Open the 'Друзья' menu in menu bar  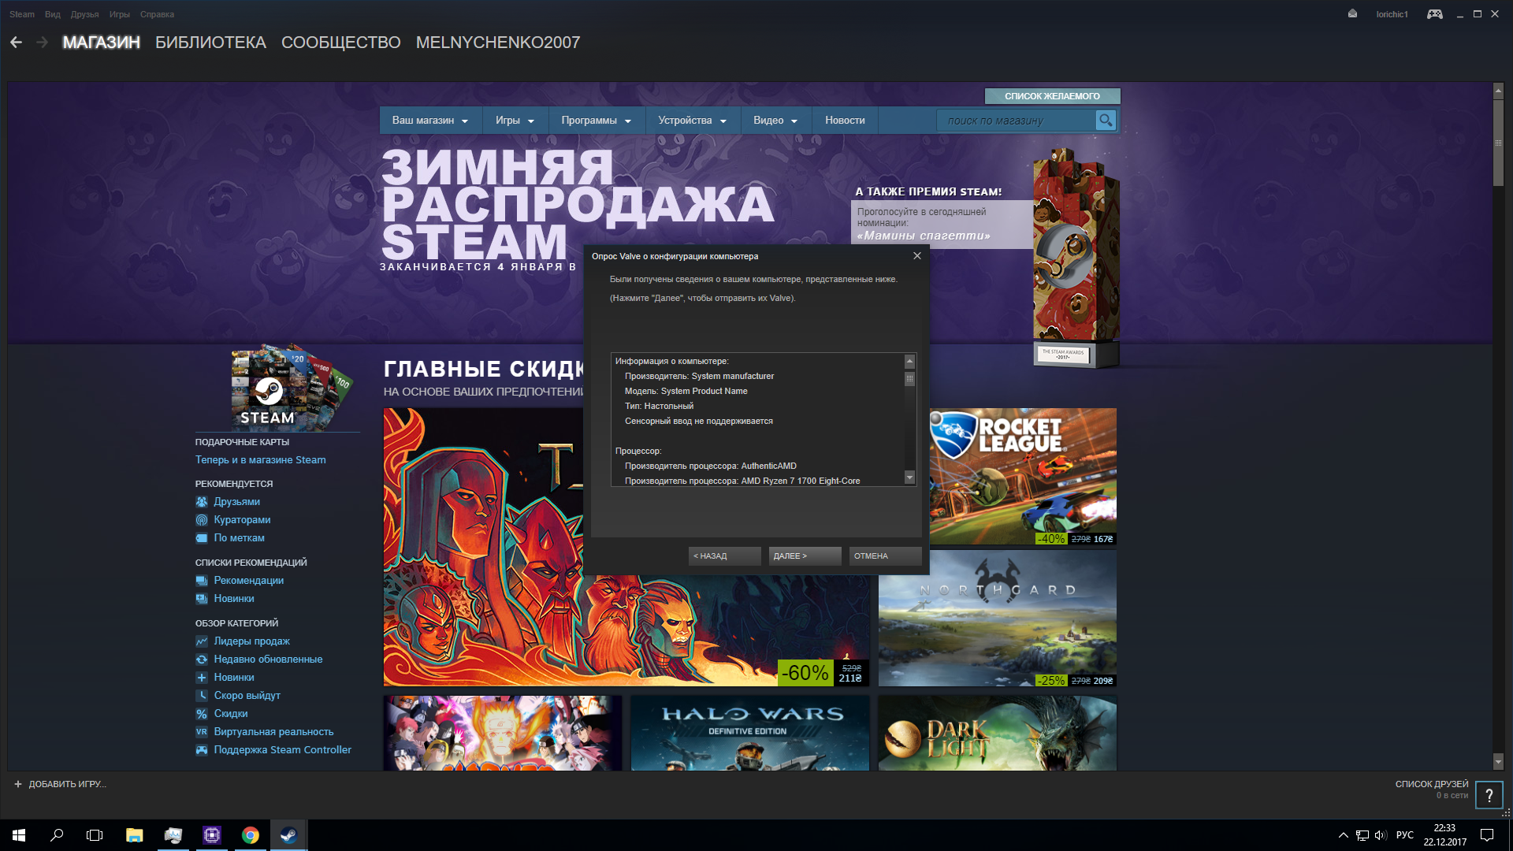coord(84,14)
